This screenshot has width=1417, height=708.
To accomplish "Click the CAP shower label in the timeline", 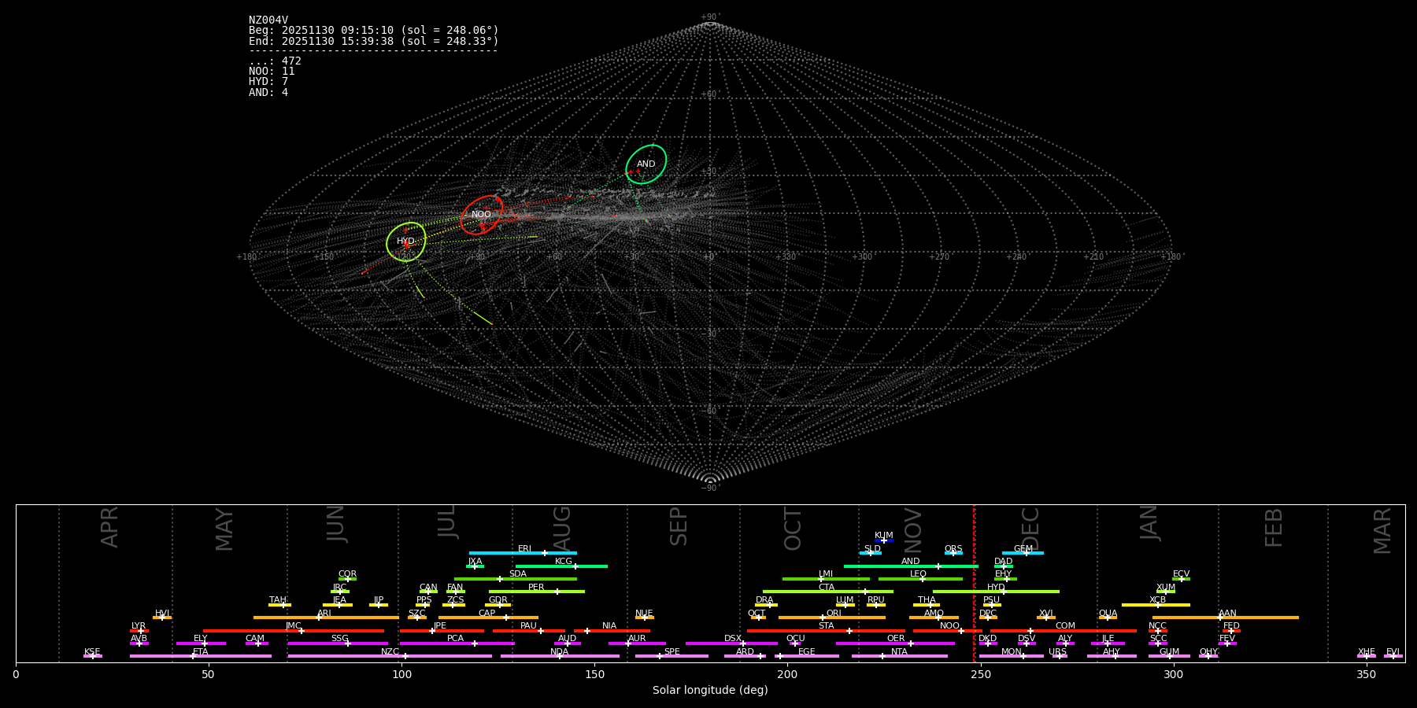I will [487, 614].
